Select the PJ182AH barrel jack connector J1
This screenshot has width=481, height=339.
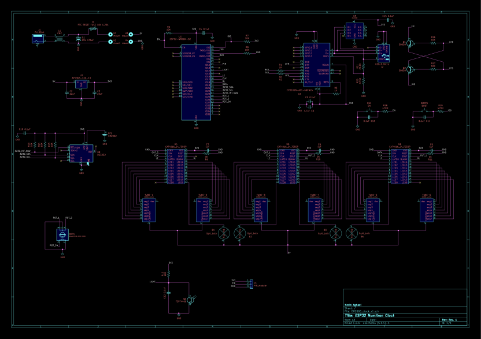[38, 39]
